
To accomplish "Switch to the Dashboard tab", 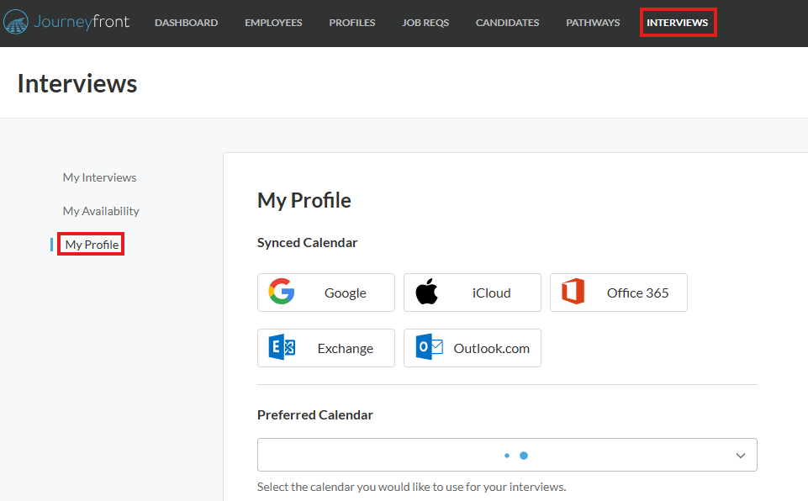I will pyautogui.click(x=186, y=23).
